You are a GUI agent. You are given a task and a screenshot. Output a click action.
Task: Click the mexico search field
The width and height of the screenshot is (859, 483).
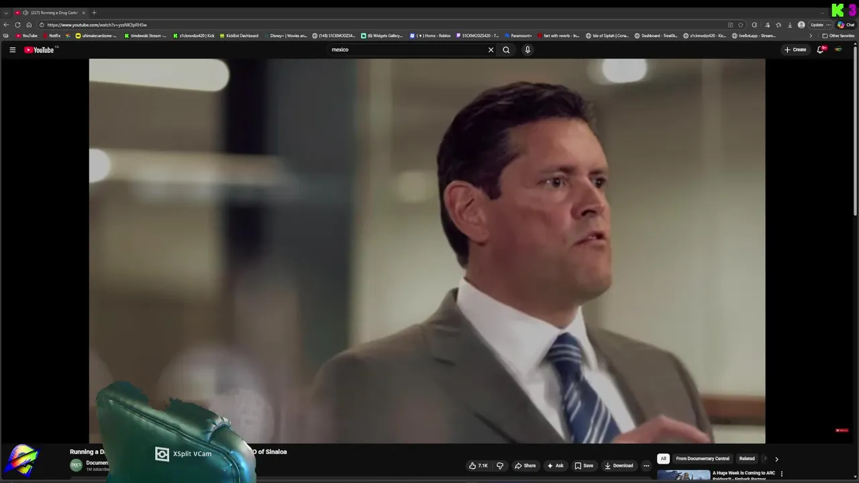click(407, 50)
